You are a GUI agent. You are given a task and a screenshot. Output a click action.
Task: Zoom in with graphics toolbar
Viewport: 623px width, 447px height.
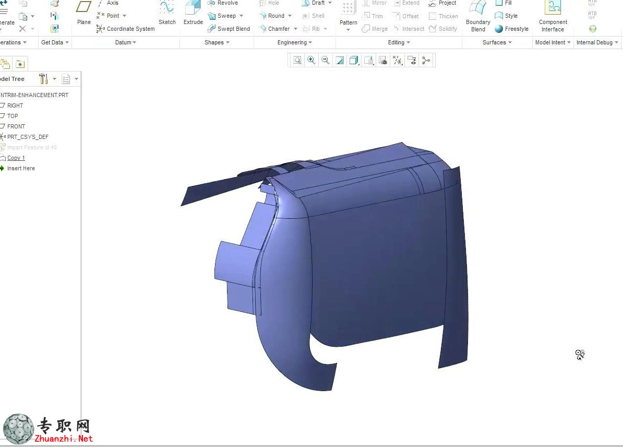point(311,61)
